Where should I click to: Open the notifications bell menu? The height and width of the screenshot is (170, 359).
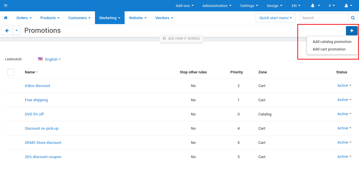coord(315,6)
